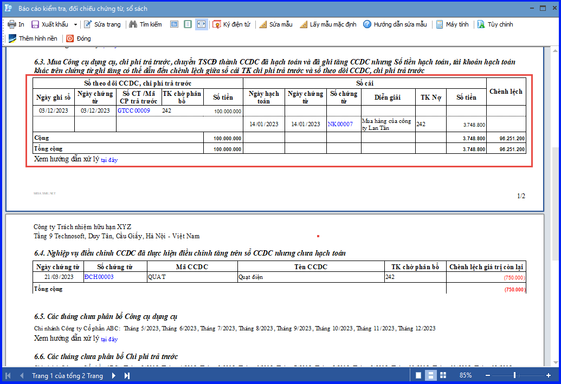Click 'Trang 1 của tổng 2 Trang' indicator

click(x=67, y=375)
